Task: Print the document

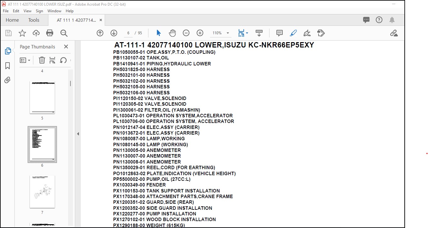Action: pyautogui.click(x=50, y=33)
